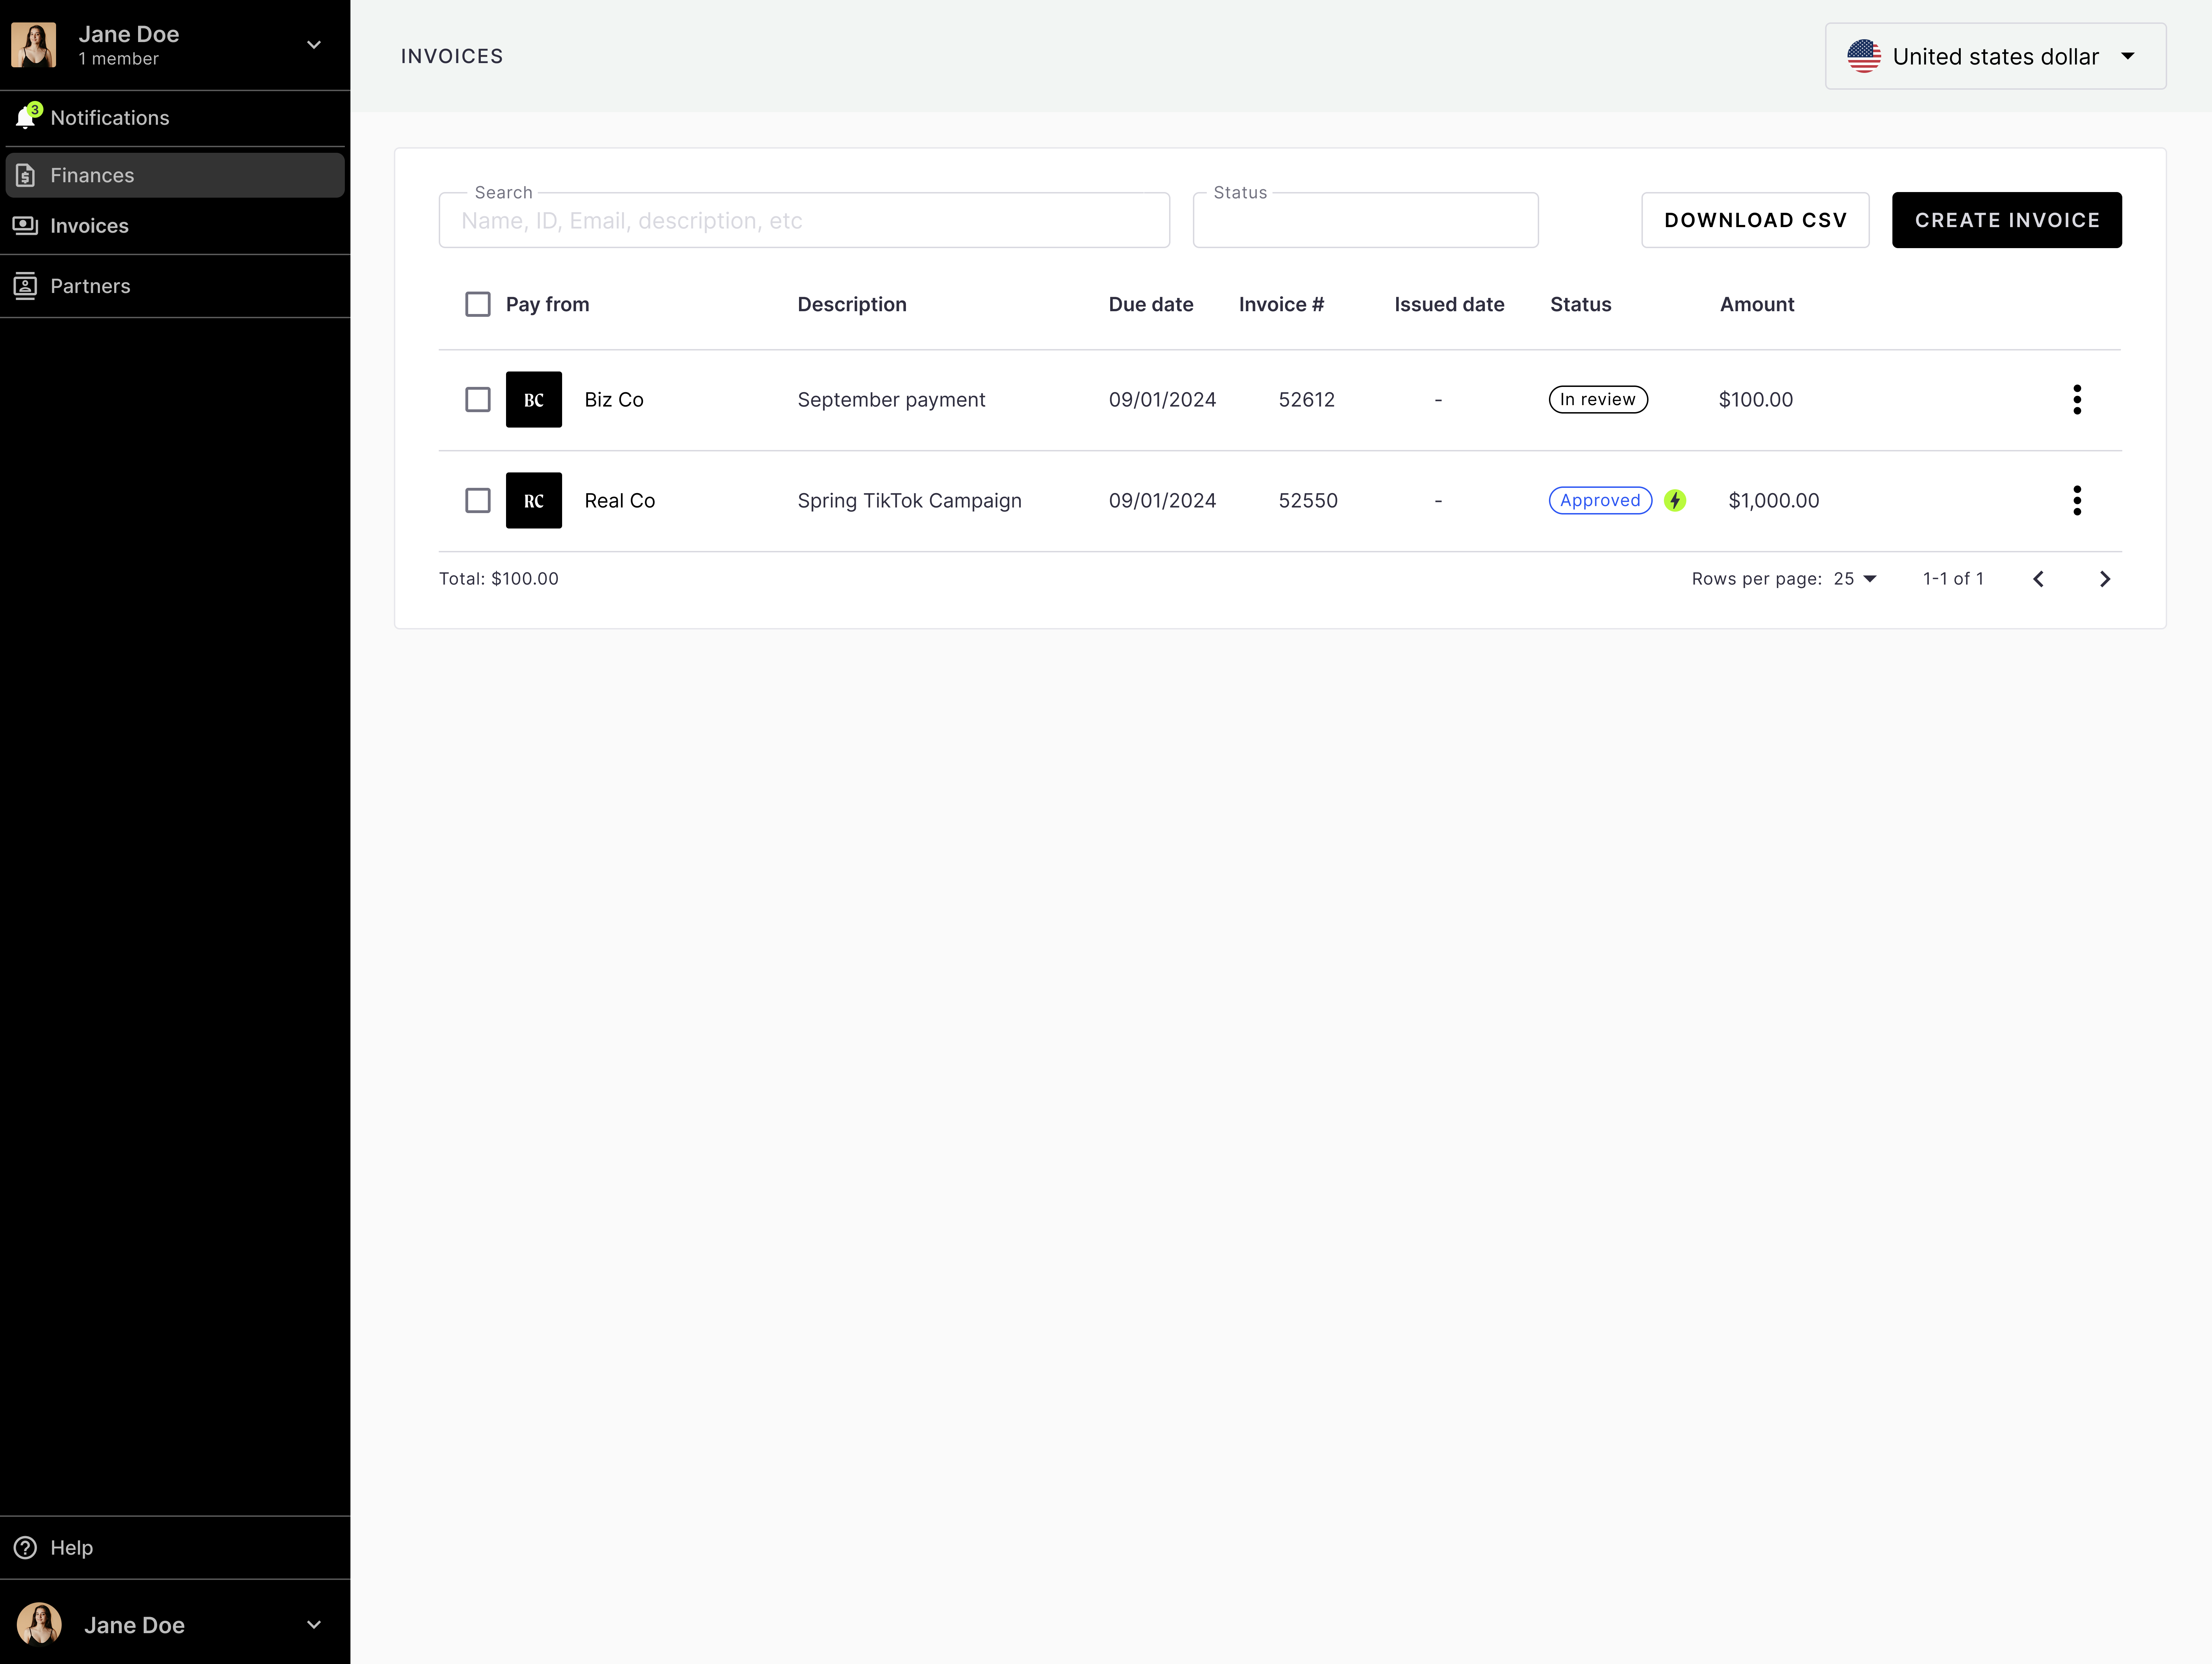
Task: Select the Biz Co invoice checkbox
Action: (478, 399)
